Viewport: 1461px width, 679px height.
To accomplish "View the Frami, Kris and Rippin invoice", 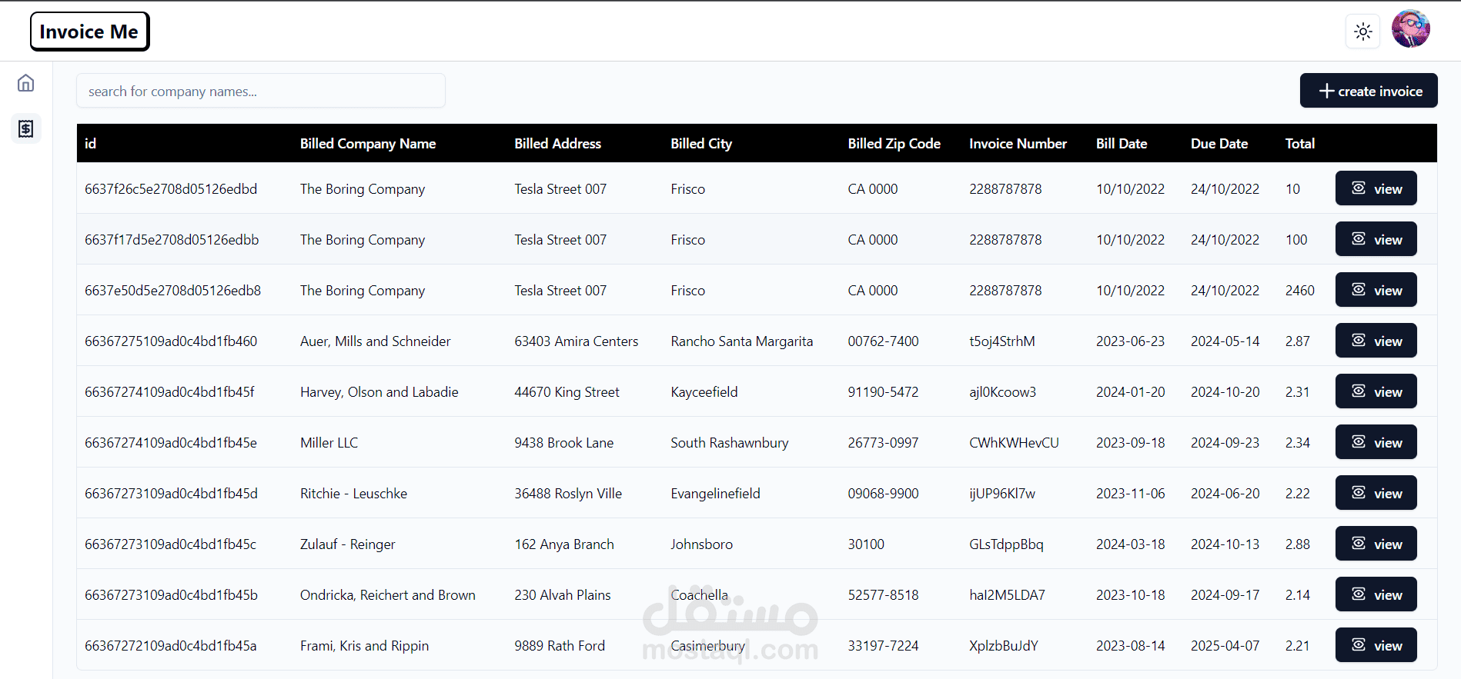I will pyautogui.click(x=1376, y=645).
